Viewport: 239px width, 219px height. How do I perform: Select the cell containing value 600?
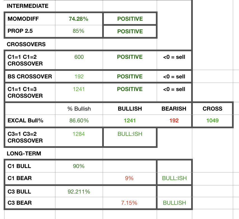[79, 57]
